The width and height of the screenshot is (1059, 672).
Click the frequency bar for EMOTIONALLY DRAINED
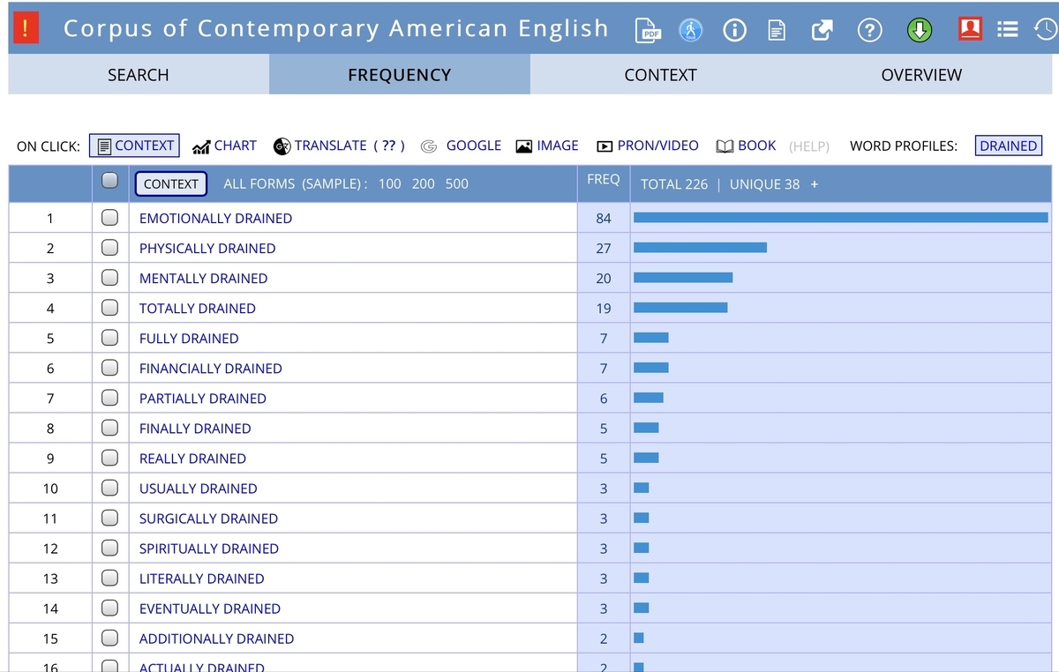(x=841, y=217)
